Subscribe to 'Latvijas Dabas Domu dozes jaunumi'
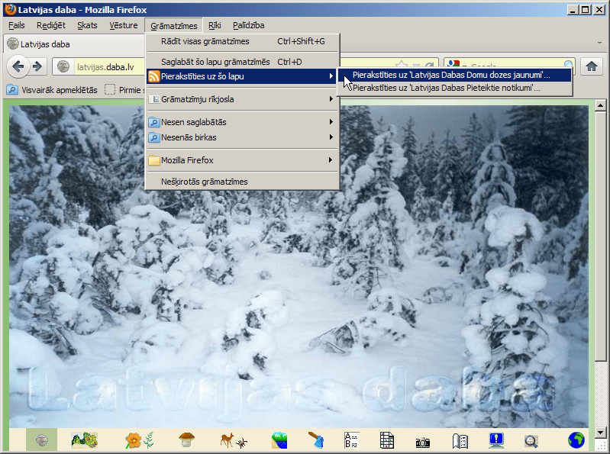610x454 pixels. (454, 75)
